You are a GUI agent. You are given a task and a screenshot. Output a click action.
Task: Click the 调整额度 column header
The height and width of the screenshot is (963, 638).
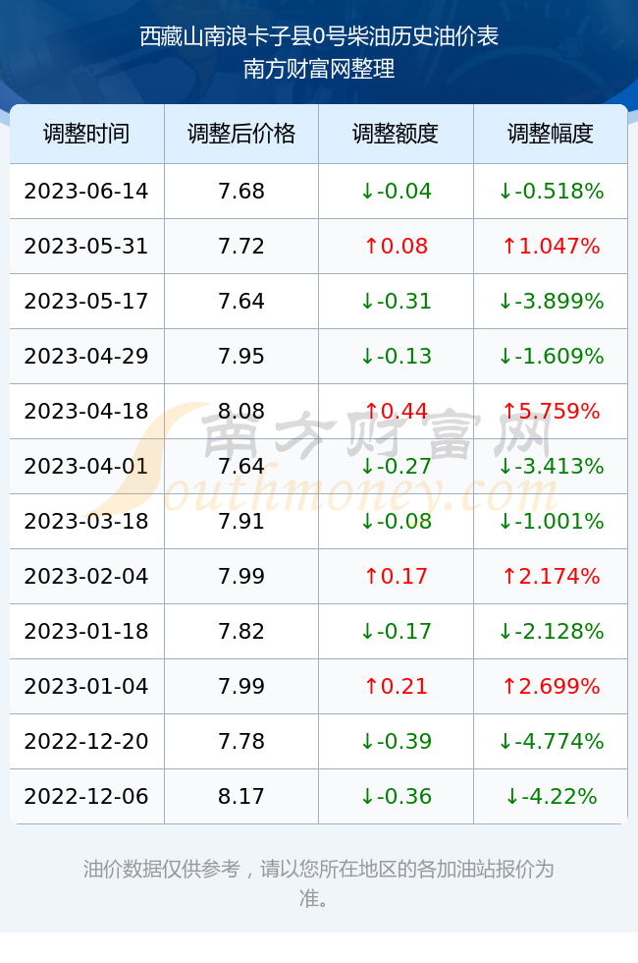[x=396, y=134]
